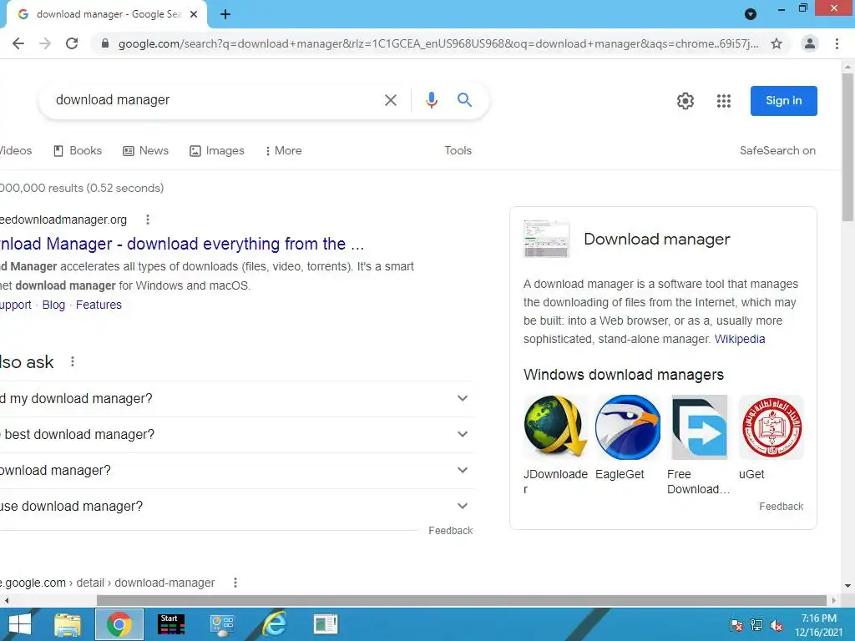Click the SafeSearch on setting

click(777, 151)
